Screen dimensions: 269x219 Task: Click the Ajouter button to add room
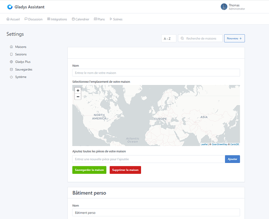click(x=232, y=159)
